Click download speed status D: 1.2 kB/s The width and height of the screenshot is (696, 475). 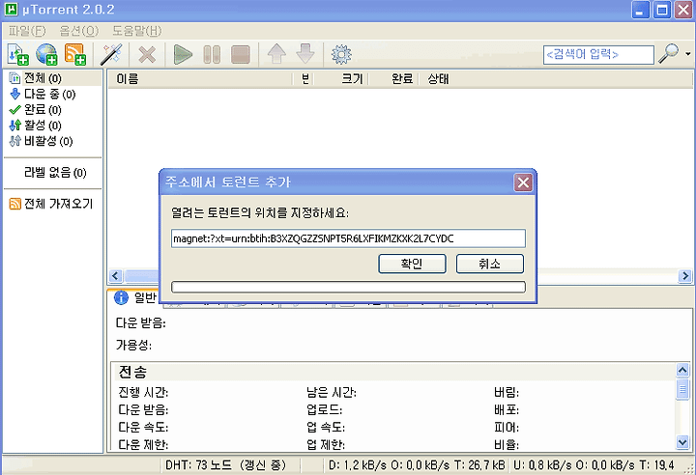(417, 464)
